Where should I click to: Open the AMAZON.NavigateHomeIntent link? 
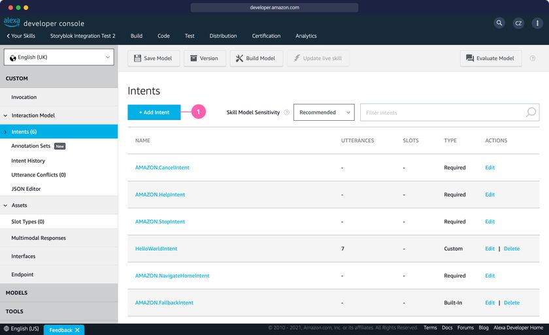tap(173, 276)
